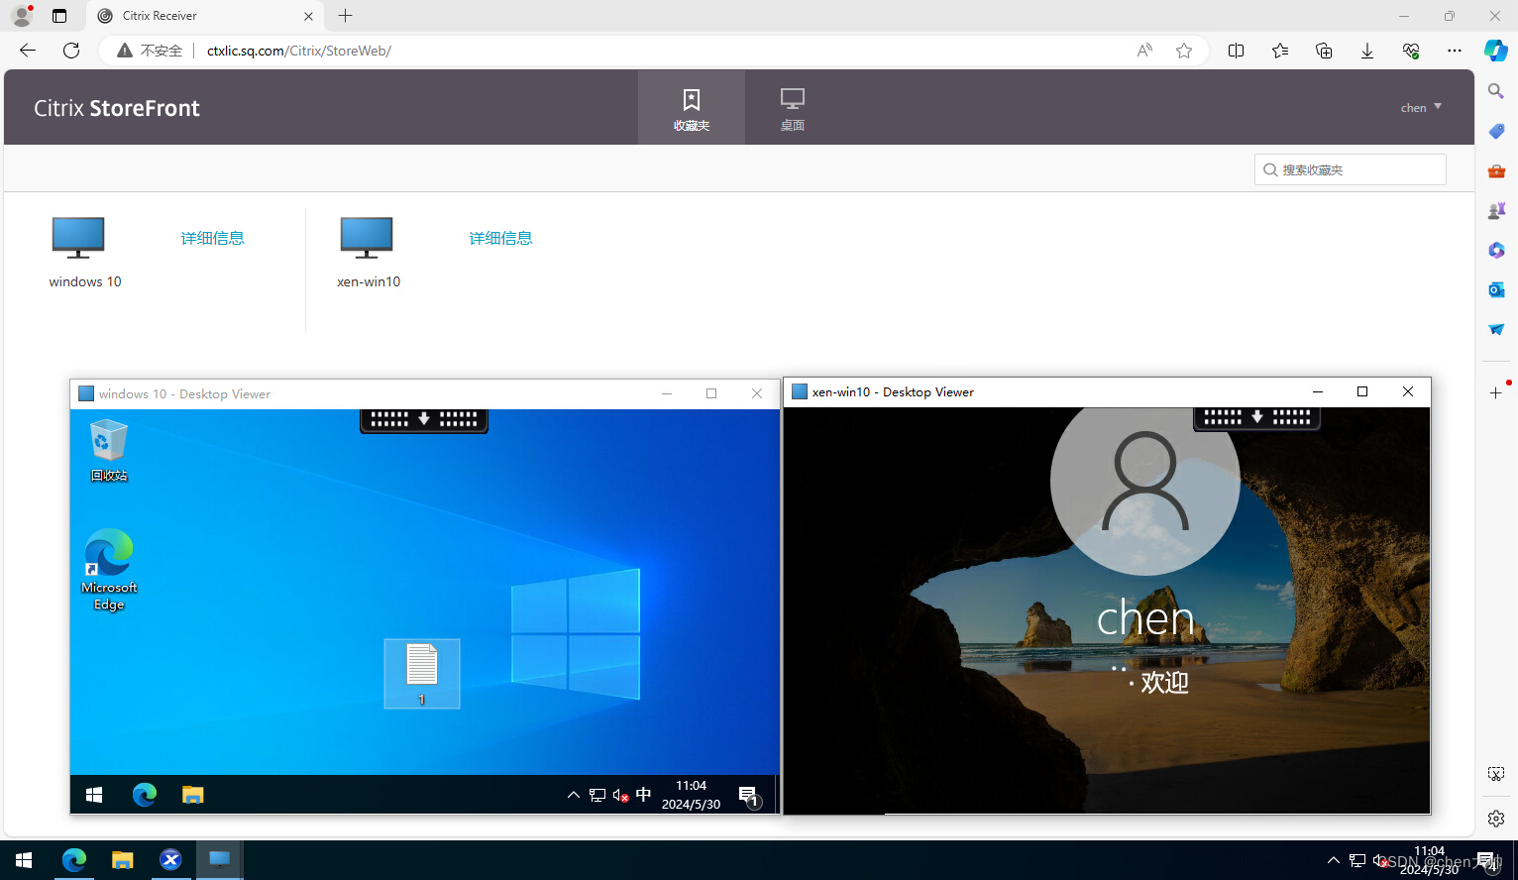Image resolution: width=1518 pixels, height=880 pixels.
Task: Click the 不安全 not-secure site warning
Action: 150,51
